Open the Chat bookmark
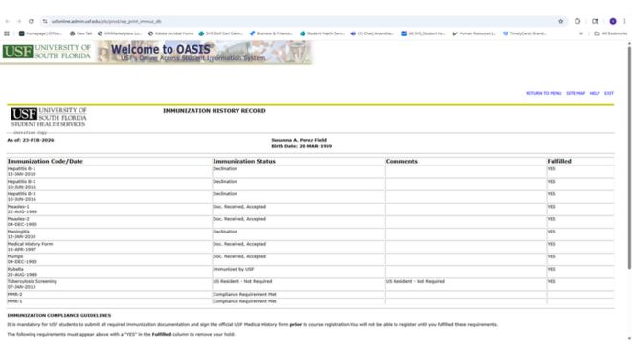The image size is (632, 355). point(372,33)
